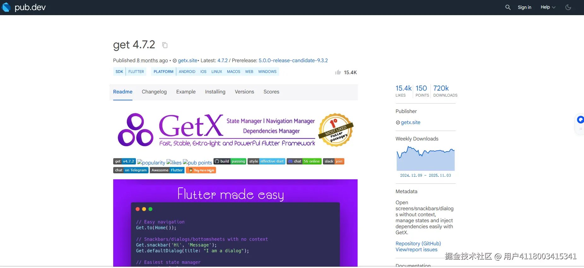Select the IOS platform tag
This screenshot has height=268, width=584.
pos(203,72)
